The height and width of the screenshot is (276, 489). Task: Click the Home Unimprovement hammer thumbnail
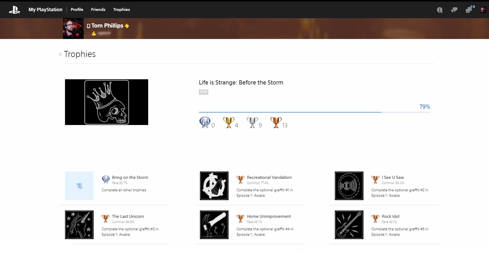[x=214, y=225]
